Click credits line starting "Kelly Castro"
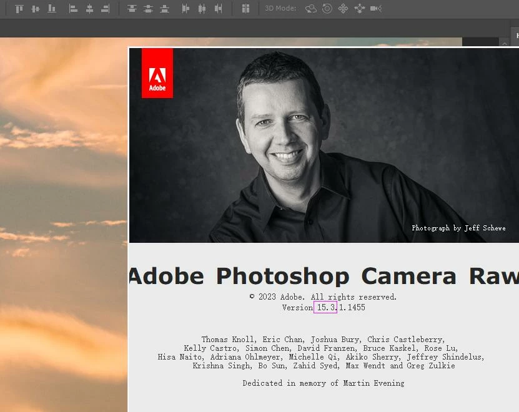This screenshot has height=412, width=519. 321,348
